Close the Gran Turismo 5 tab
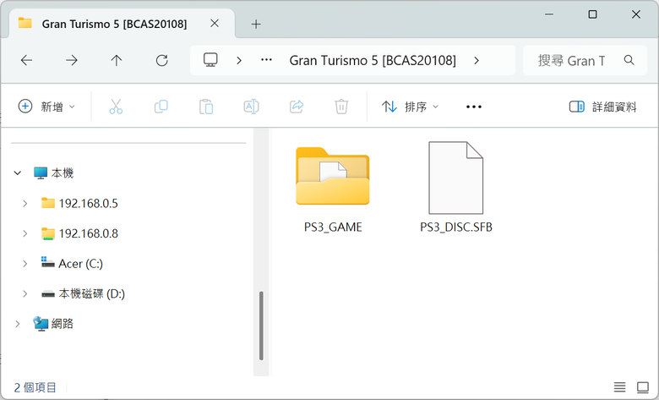Screen dimensions: 659x400 [x=215, y=24]
